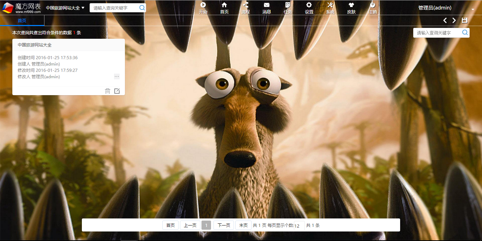The height and width of the screenshot is (241, 482).
Task: Delete the record with trash icon
Action: [x=108, y=91]
